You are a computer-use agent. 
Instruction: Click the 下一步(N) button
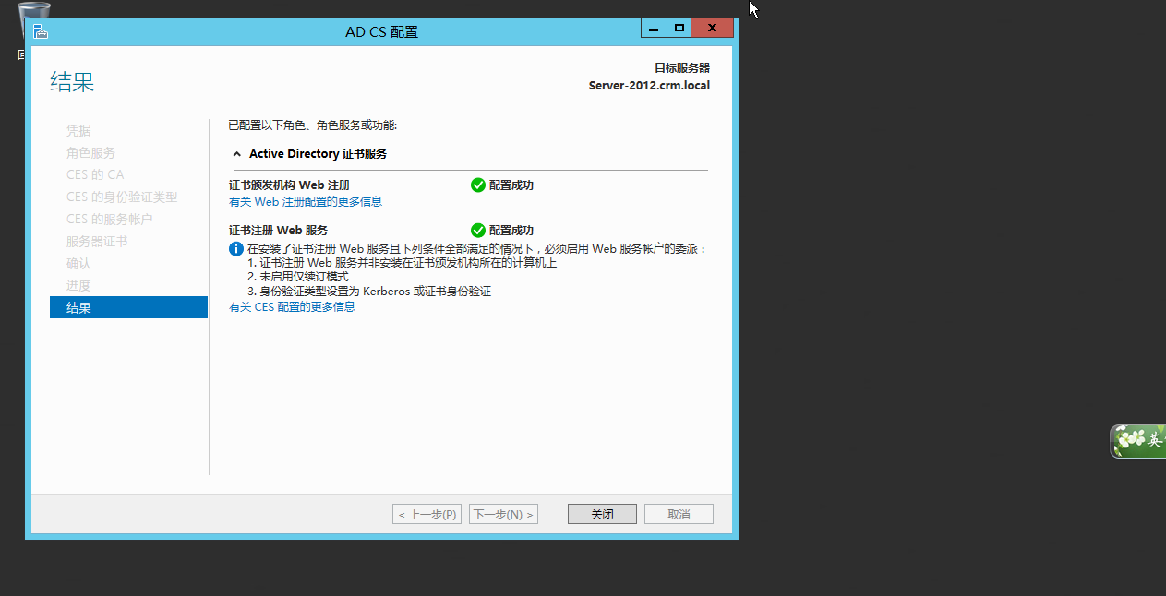coord(503,514)
